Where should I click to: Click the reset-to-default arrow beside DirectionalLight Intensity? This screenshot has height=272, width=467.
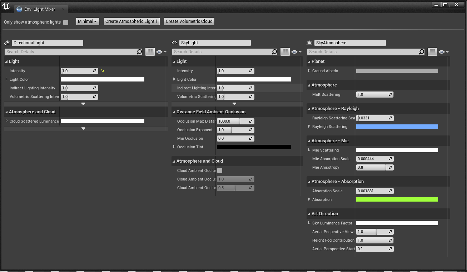102,71
